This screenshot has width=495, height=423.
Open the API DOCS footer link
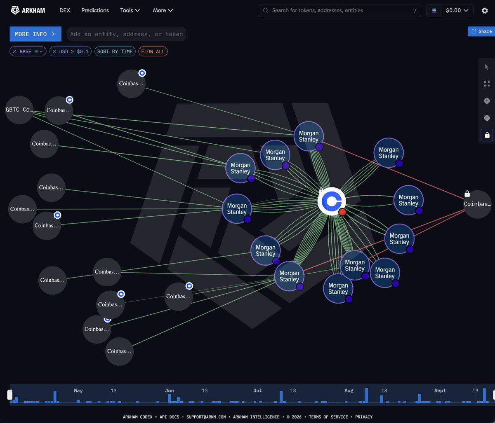(x=169, y=417)
